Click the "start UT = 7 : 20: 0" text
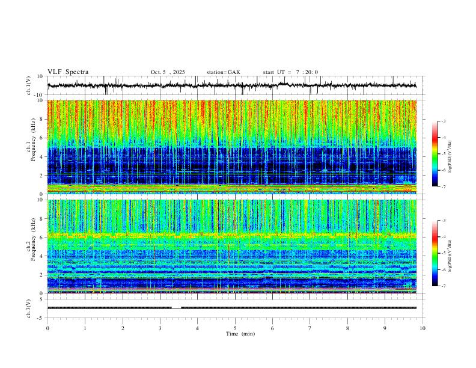The height and width of the screenshot is (368, 476). pyautogui.click(x=290, y=72)
